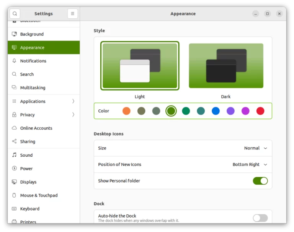
Task: Click the Sharing icon in sidebar
Action: (14, 141)
